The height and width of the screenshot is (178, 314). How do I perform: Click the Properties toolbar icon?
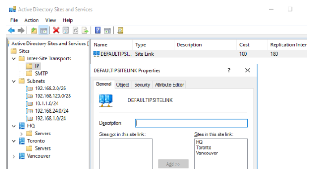66,31
